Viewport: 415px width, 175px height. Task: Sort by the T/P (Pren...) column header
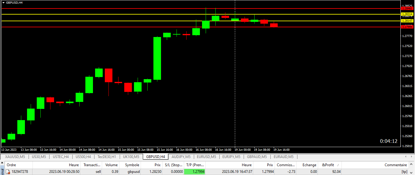tap(195, 165)
